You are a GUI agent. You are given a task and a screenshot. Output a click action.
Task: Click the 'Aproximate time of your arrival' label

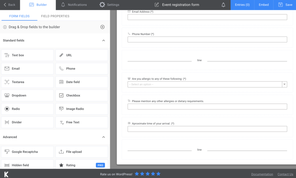(x=153, y=124)
